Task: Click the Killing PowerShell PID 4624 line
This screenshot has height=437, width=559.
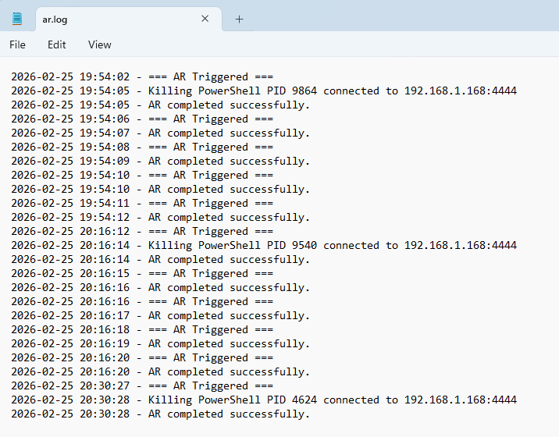Action: tap(263, 400)
